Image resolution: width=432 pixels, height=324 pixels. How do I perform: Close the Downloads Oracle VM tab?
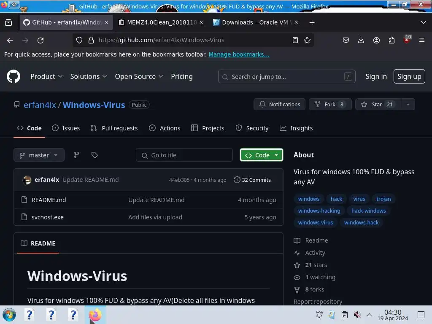pyautogui.click(x=296, y=22)
